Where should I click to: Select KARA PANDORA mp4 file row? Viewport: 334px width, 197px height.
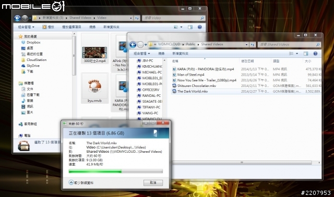pyautogui.click(x=246, y=69)
